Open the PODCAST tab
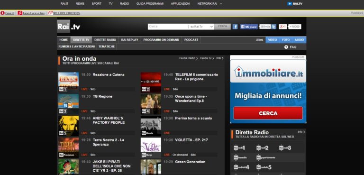364x175 pixels. coord(191,40)
